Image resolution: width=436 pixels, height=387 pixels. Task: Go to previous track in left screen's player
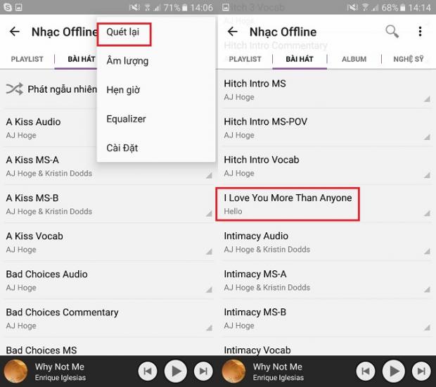pyautogui.click(x=147, y=371)
